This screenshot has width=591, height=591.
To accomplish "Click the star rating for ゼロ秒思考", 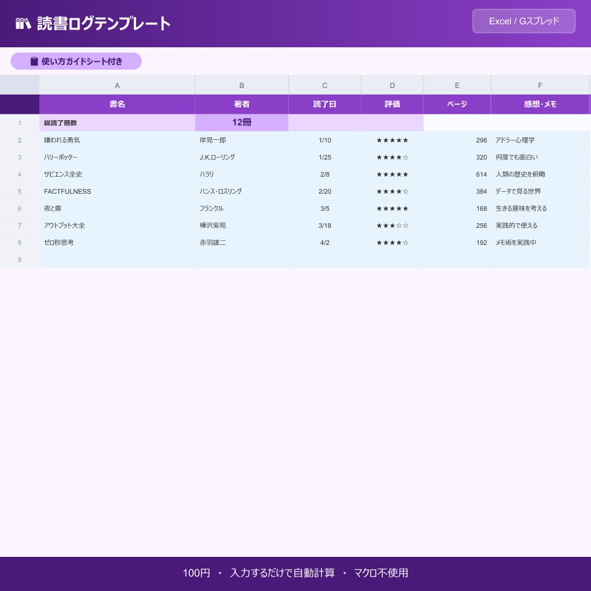I will 392,242.
